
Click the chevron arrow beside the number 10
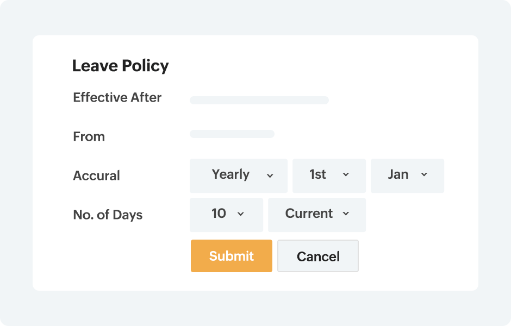click(241, 214)
